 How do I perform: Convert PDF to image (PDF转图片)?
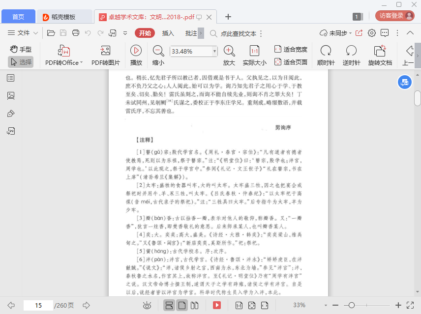[106, 55]
